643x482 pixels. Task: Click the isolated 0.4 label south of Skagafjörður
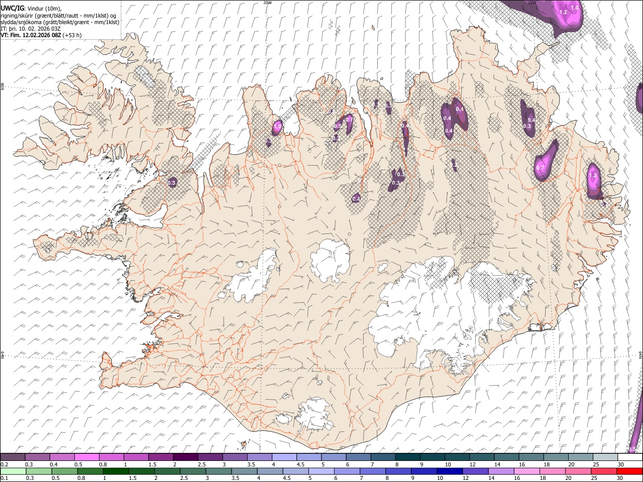[x=356, y=199]
